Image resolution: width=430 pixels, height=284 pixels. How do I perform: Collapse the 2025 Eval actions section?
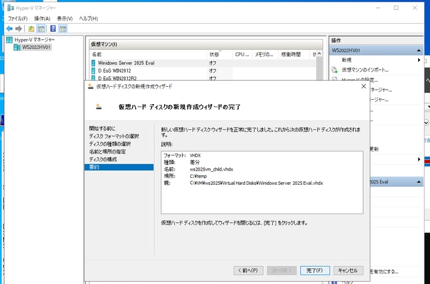coord(419,182)
